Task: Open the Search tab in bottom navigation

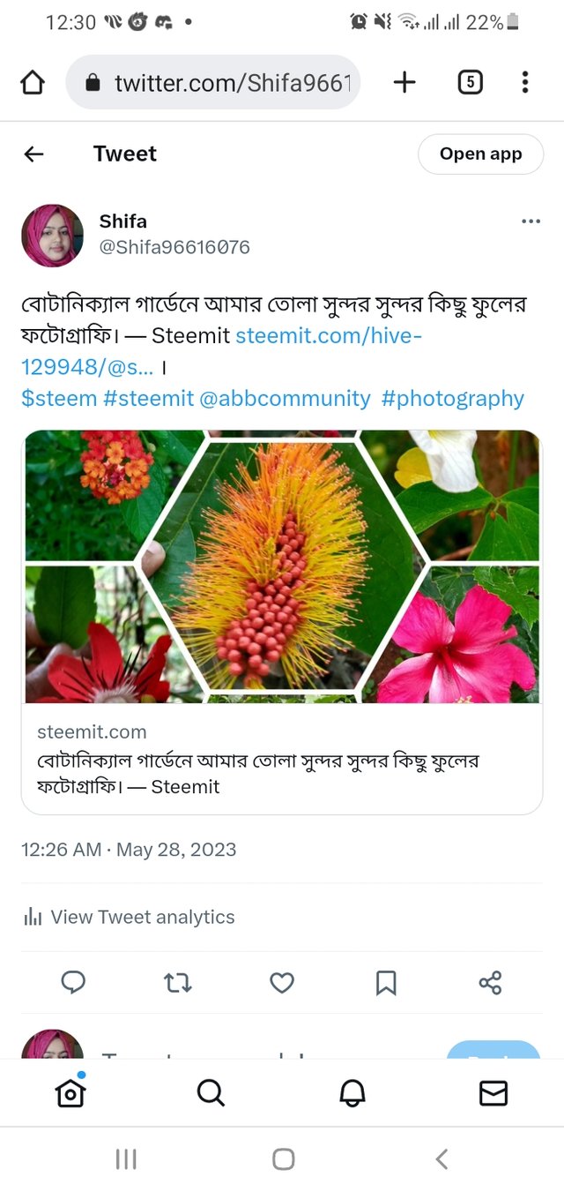Action: 211,1093
